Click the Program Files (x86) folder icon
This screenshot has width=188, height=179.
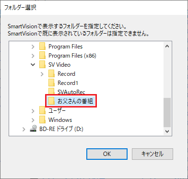[x=42, y=56]
